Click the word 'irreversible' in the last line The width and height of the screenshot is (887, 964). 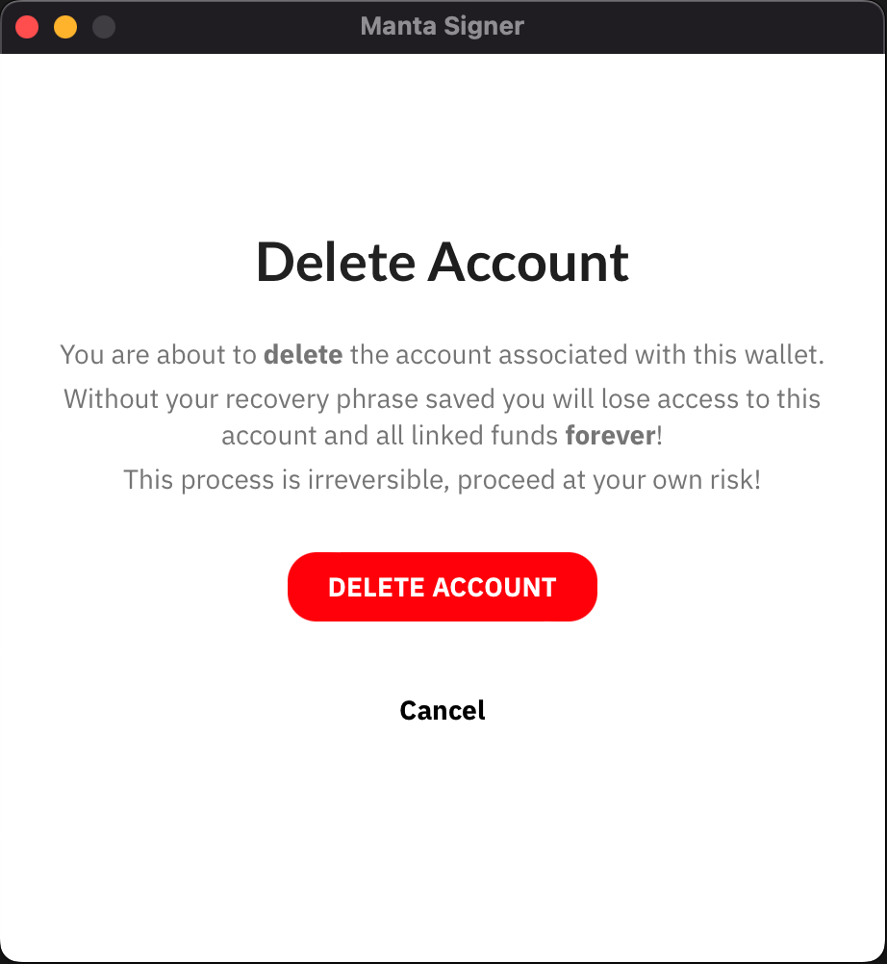point(376,479)
